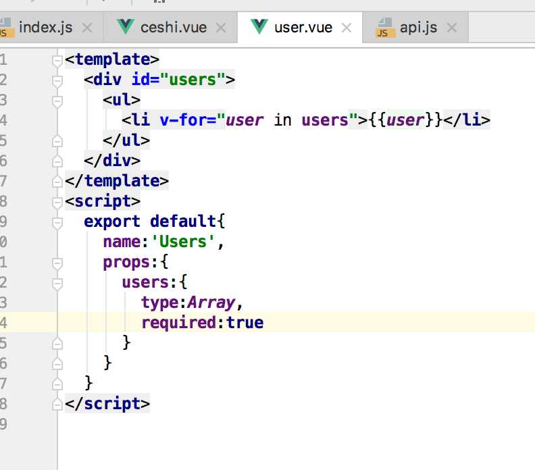Click the opening <ul> tag text

click(x=122, y=99)
